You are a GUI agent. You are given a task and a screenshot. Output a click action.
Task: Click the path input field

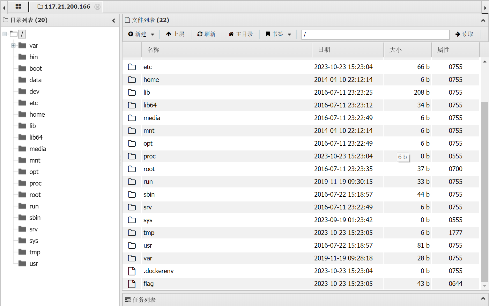(375, 34)
